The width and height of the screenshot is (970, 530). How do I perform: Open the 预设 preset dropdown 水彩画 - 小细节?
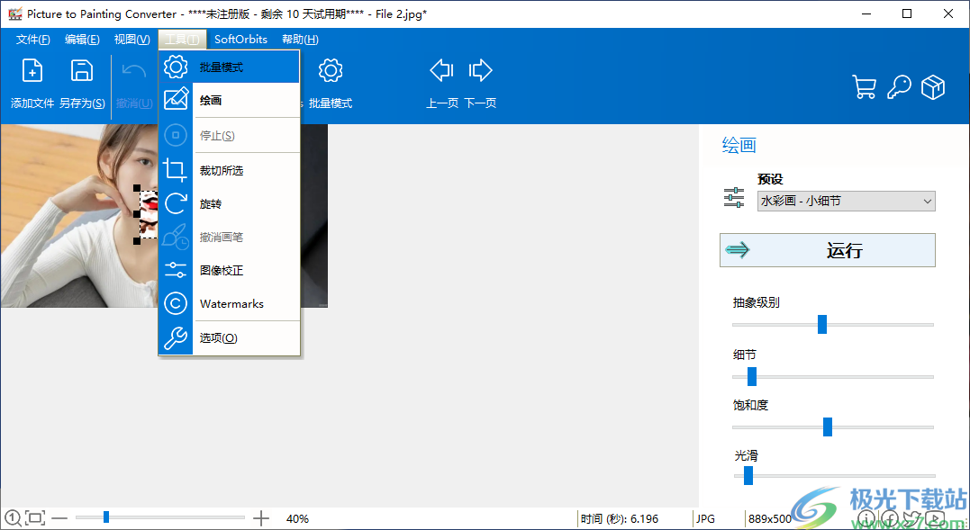847,201
